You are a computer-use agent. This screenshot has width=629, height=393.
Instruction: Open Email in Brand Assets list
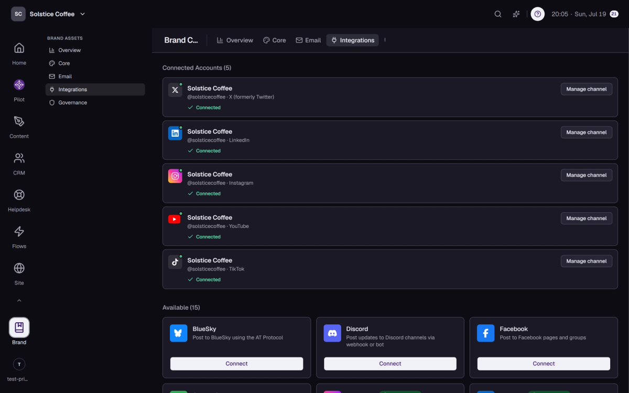[x=95, y=77]
